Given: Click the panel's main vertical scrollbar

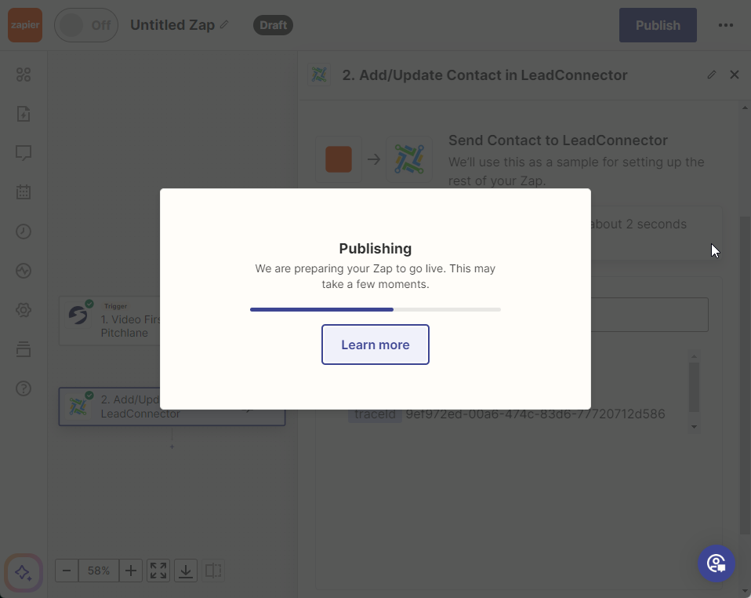Looking at the screenshot, I should (745, 375).
